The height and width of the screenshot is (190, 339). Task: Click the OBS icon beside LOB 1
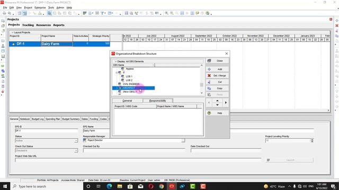tap(122, 76)
